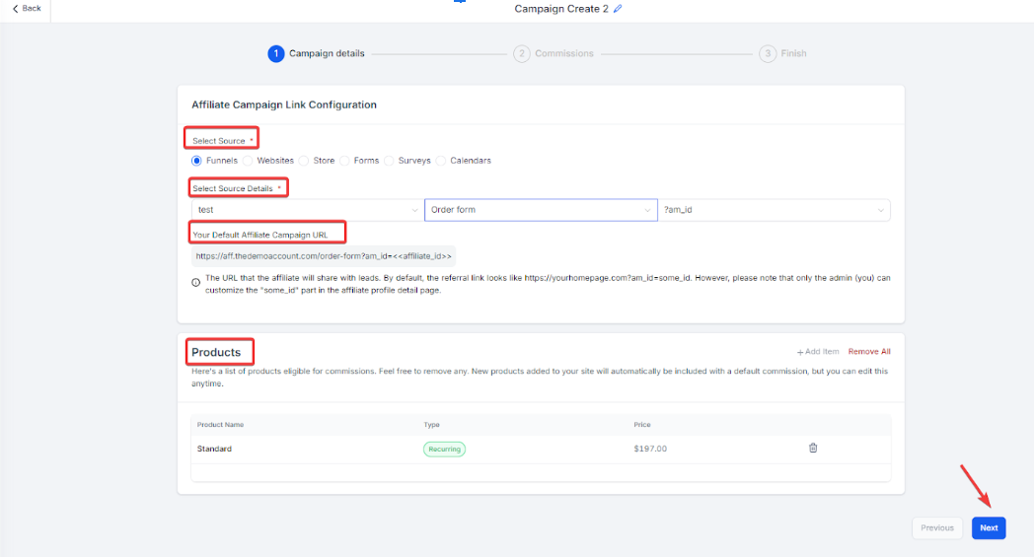This screenshot has height=557, width=1034.
Task: Click the 'Product Name' column header
Action: (220, 425)
